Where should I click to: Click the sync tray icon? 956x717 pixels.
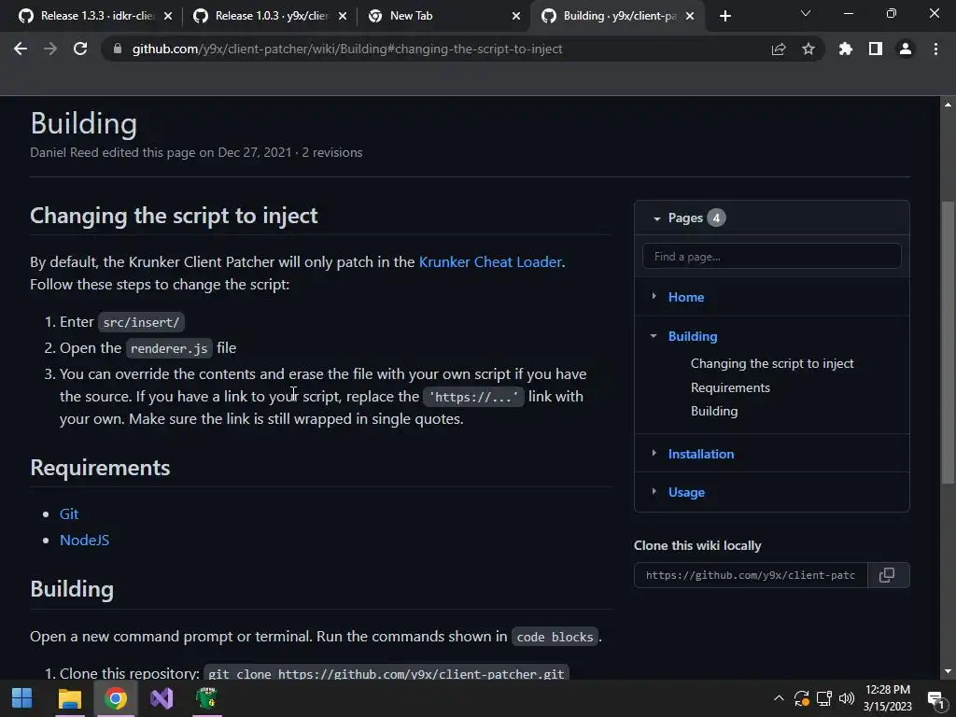(x=801, y=698)
